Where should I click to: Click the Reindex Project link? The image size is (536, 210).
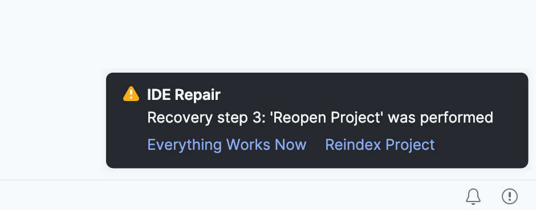[380, 145]
